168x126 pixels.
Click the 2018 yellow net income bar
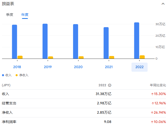coord(20,57)
